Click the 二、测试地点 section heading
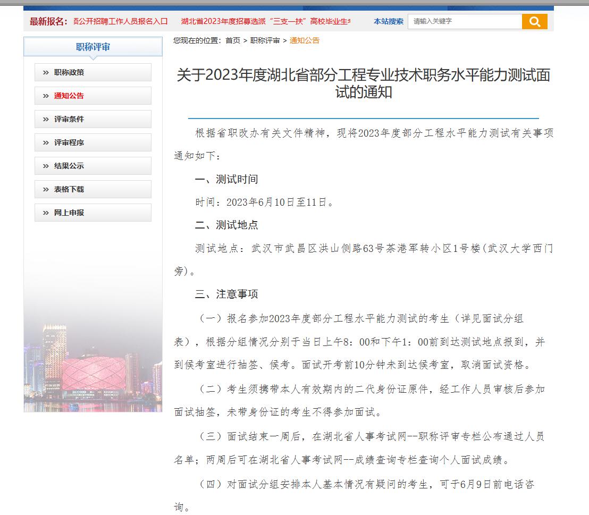Screen dimensions: 589x515 pos(226,225)
